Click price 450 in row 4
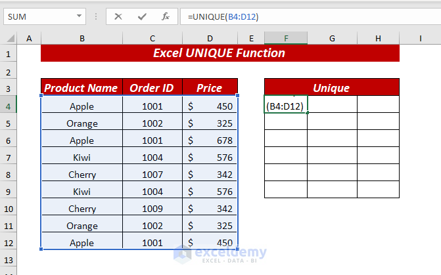 tap(210, 104)
